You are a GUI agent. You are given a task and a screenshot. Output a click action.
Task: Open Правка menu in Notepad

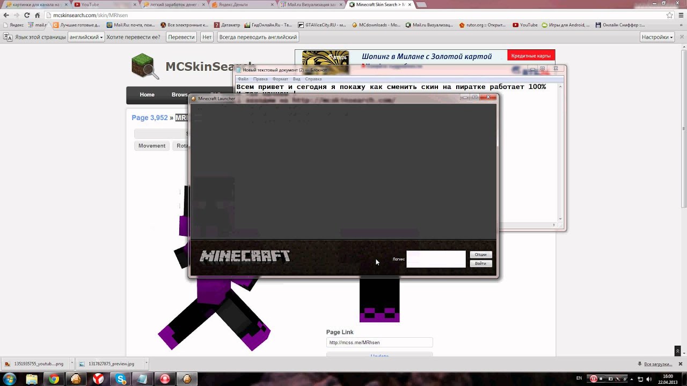(x=260, y=79)
